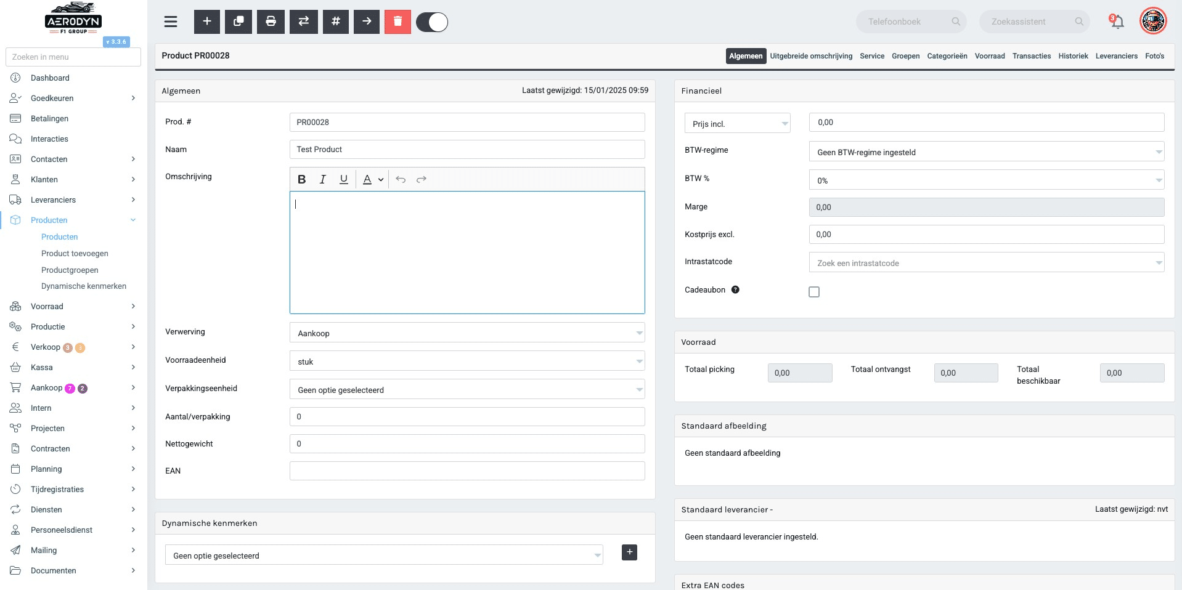Tick the Cadeaubon checkbox

(814, 292)
